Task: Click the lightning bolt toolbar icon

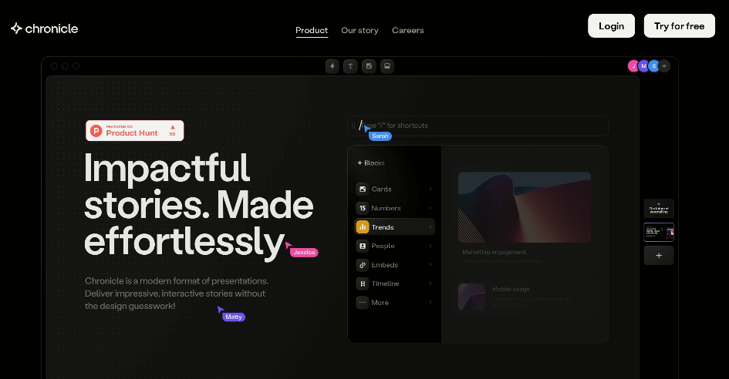Action: click(332, 66)
